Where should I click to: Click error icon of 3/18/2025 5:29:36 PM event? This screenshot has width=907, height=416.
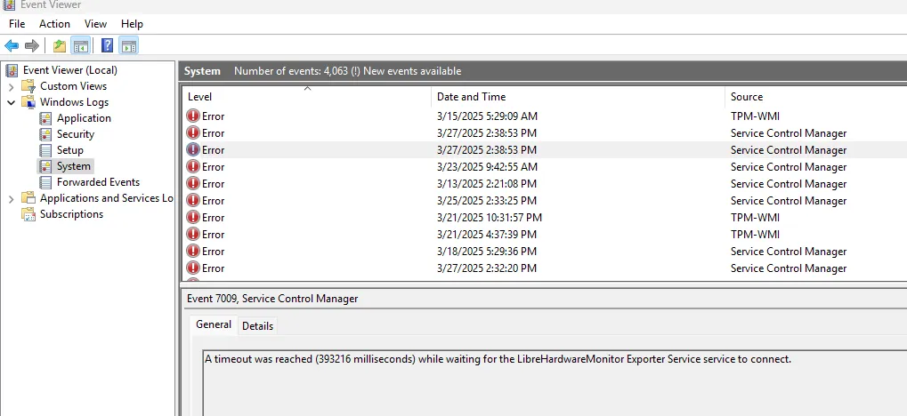click(193, 252)
